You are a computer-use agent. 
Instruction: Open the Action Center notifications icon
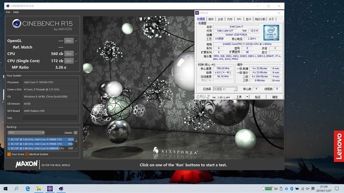click(337, 189)
